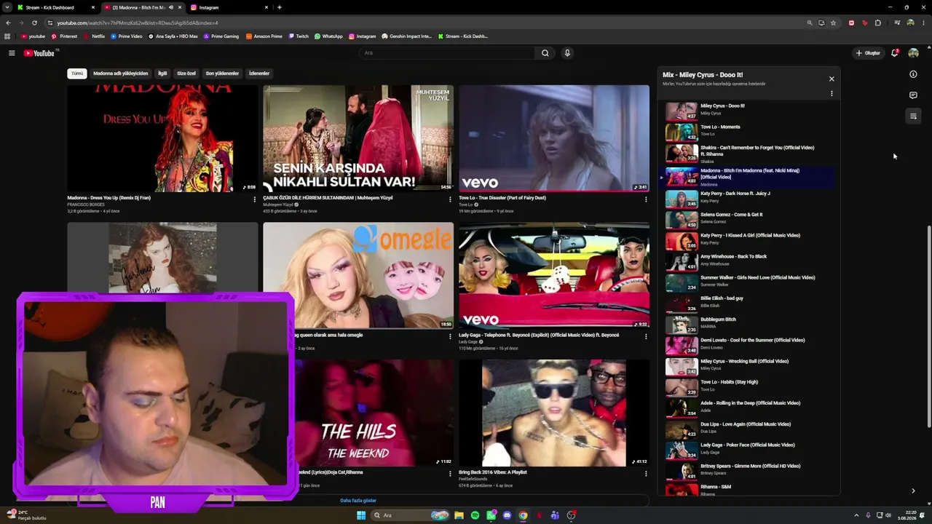
Task: Open the Windows Start menu
Action: point(360,515)
